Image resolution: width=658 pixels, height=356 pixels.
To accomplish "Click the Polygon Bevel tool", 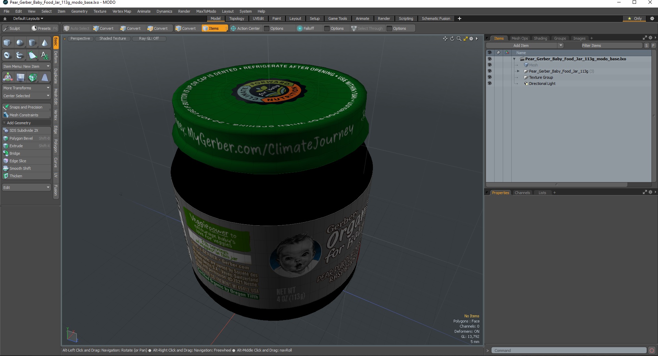I will point(27,138).
